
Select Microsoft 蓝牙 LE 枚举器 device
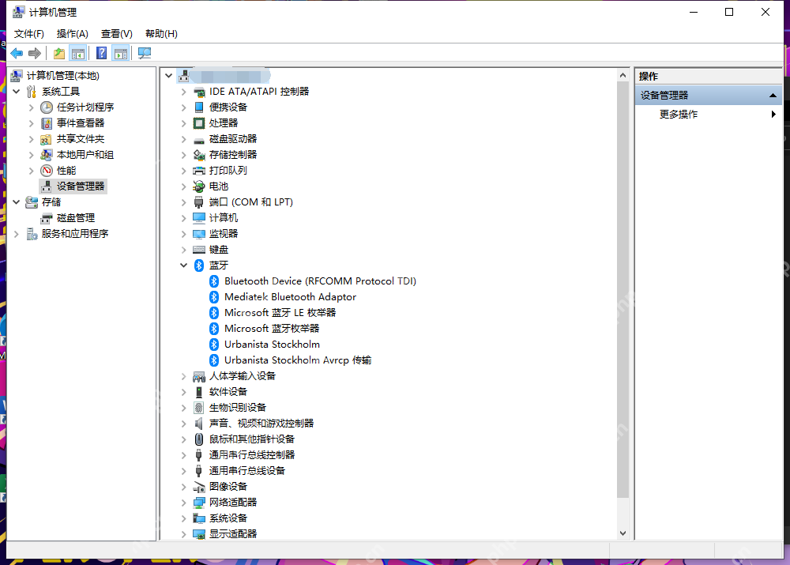[280, 312]
